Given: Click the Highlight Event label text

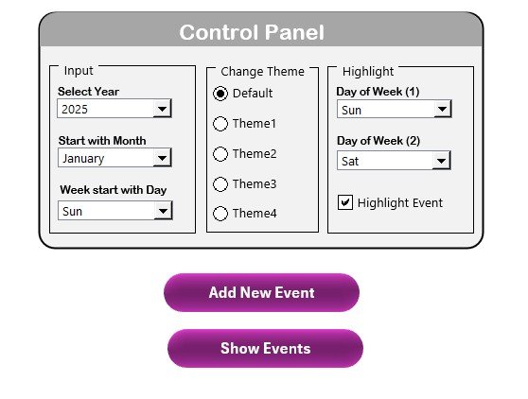Looking at the screenshot, I should point(400,203).
